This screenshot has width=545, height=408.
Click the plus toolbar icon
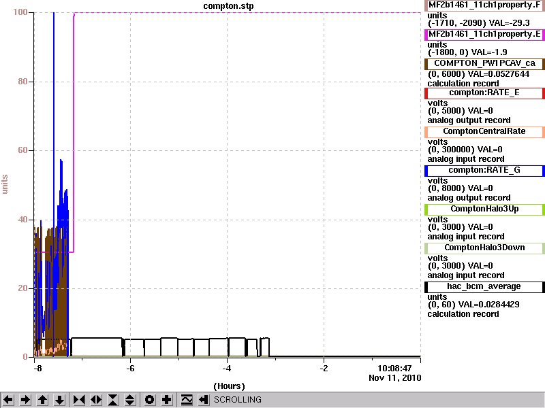[x=166, y=400]
